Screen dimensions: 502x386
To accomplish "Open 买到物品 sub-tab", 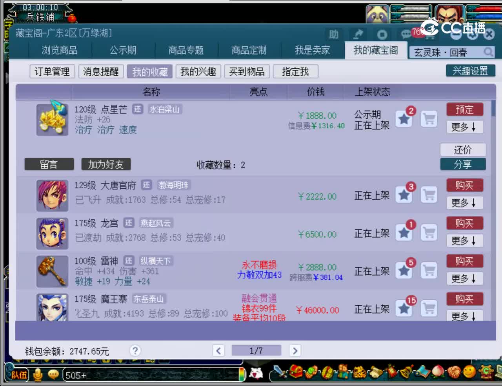I will [247, 71].
